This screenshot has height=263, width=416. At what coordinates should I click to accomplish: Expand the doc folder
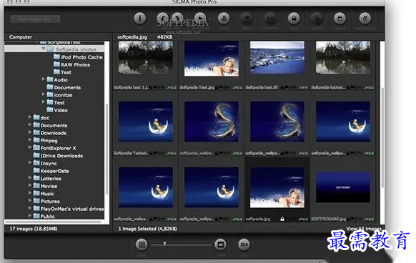coord(30,117)
